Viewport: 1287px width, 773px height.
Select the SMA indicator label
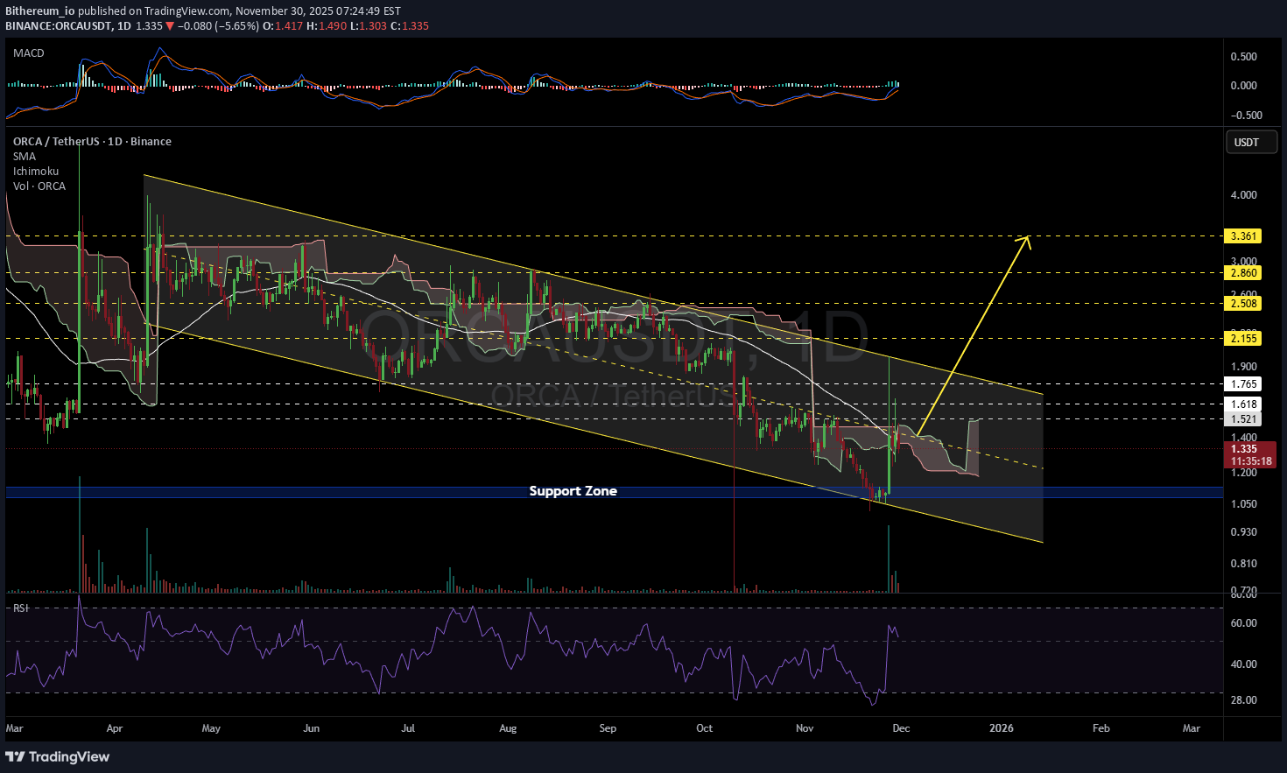click(25, 157)
